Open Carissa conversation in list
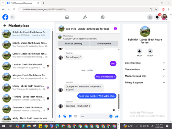This screenshot has width=172, height=129. coord(26,55)
